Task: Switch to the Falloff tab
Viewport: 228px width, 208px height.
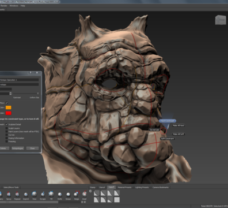Action: tap(111, 187)
